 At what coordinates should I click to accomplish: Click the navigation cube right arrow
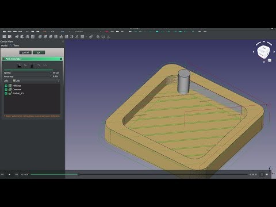[x=274, y=52]
